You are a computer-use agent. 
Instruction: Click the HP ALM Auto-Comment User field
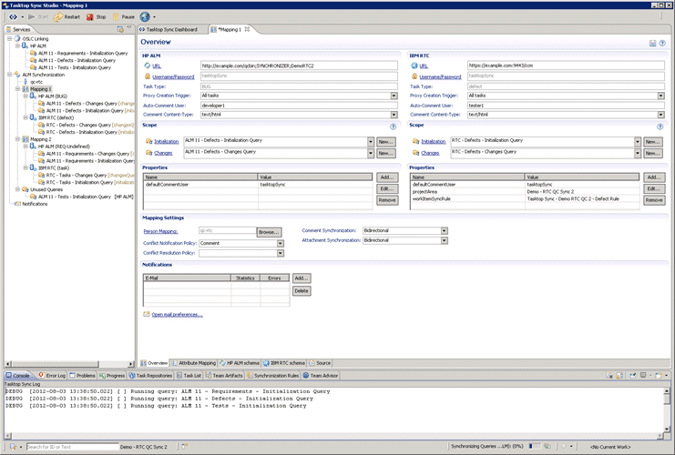tap(299, 106)
